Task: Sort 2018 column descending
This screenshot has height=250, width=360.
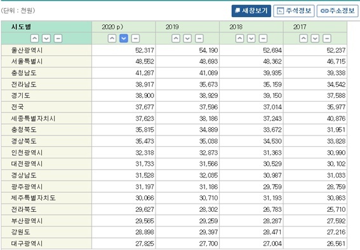Action: (251, 38)
